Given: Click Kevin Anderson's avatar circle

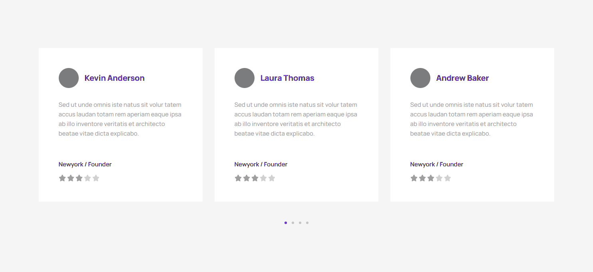Looking at the screenshot, I should coord(69,78).
